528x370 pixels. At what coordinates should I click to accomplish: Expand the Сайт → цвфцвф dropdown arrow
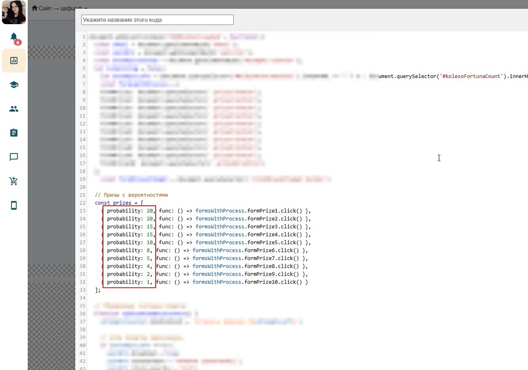click(x=86, y=9)
